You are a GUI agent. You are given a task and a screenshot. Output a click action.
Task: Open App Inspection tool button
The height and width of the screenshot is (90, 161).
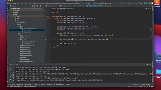pos(59,84)
